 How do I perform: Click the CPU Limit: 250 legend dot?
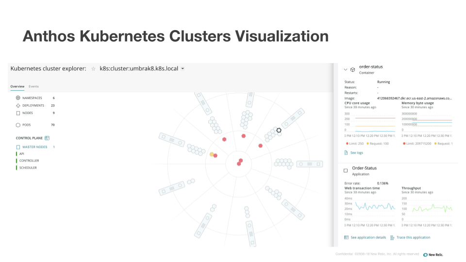tap(347, 144)
